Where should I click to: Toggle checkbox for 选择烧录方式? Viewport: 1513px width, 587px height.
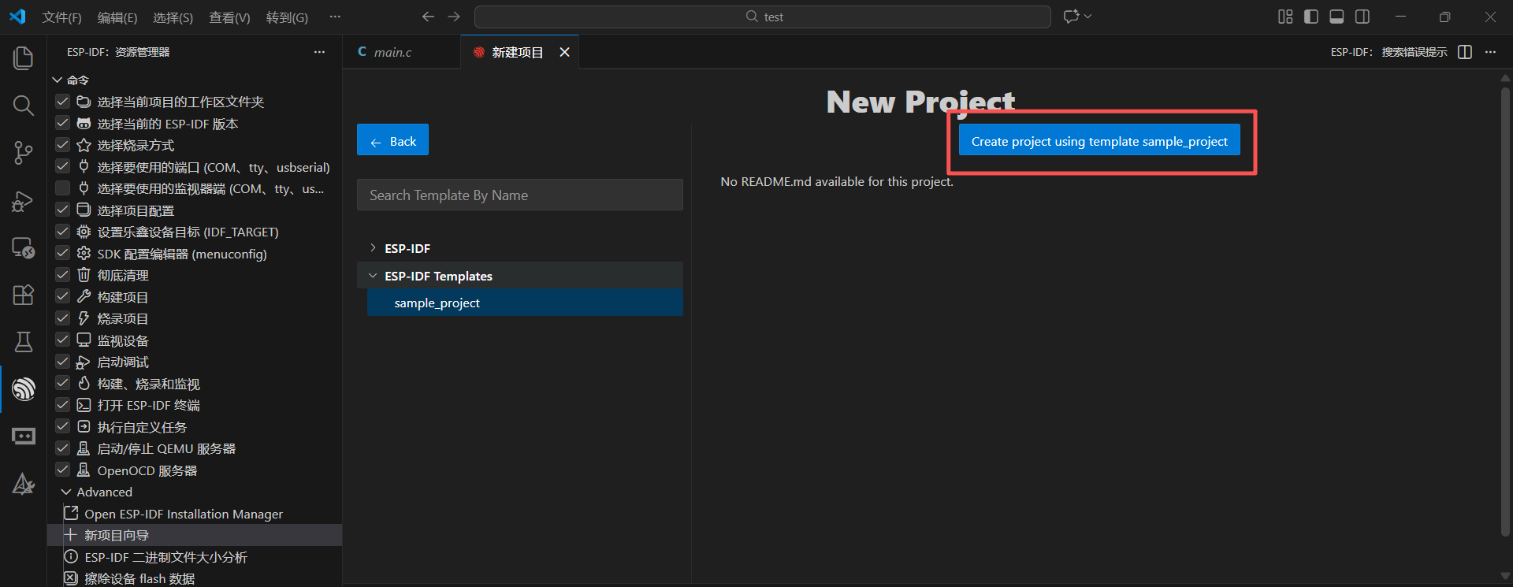pos(62,145)
